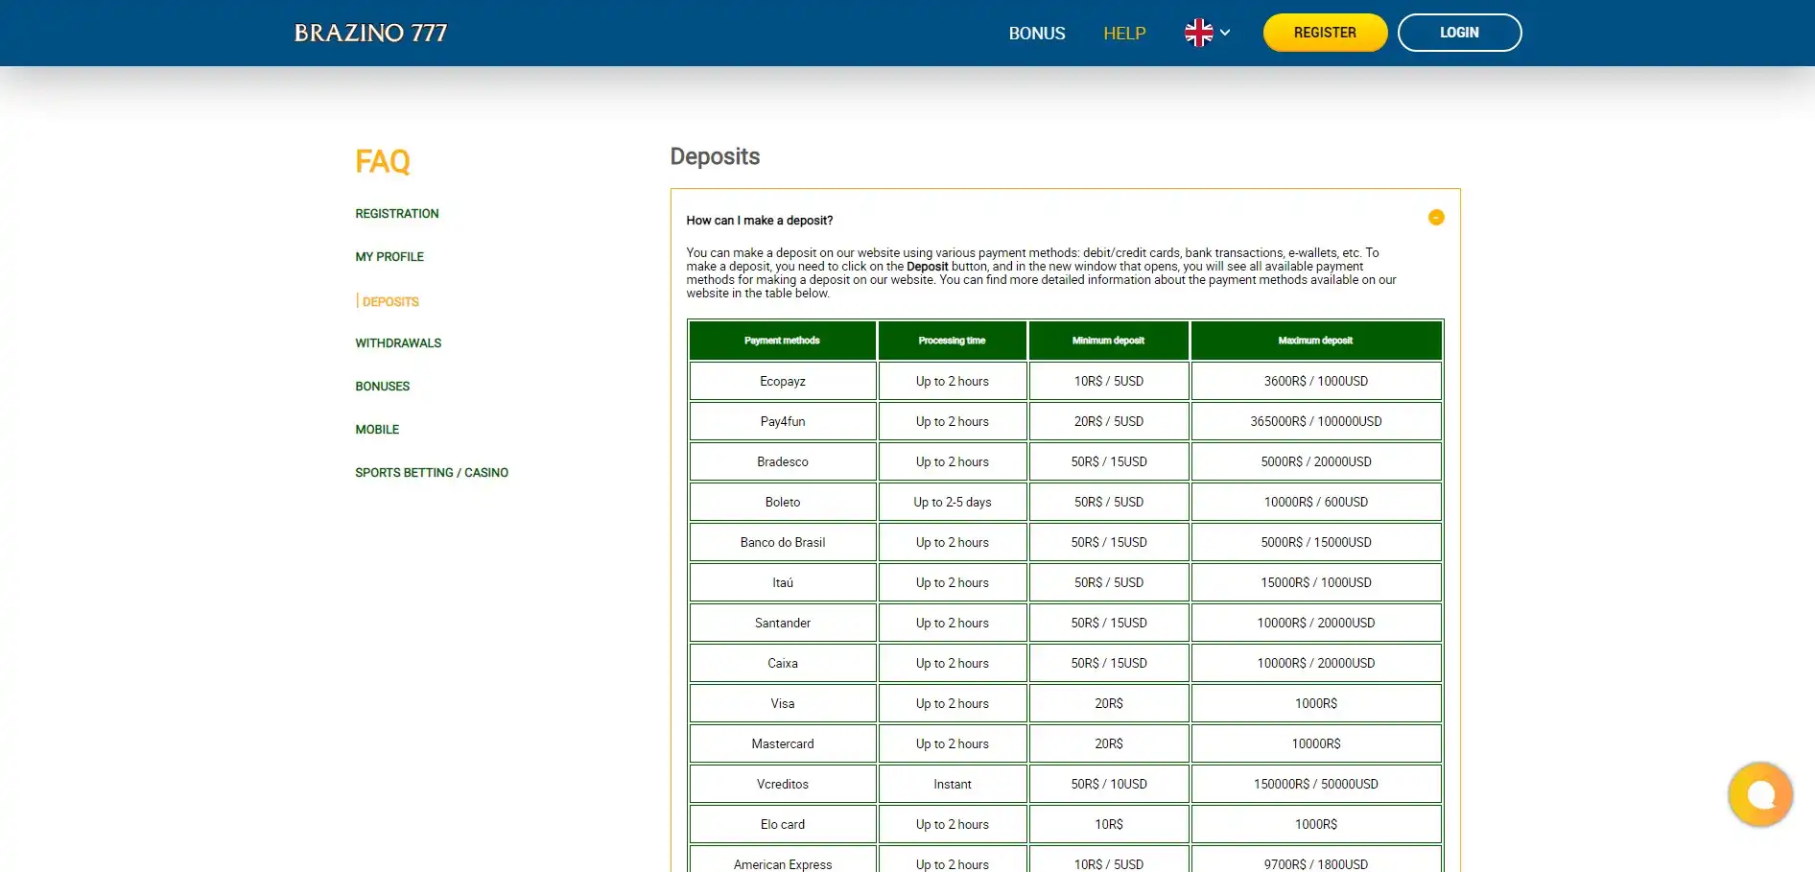Open the Help menu item
The height and width of the screenshot is (872, 1815).
tap(1124, 33)
